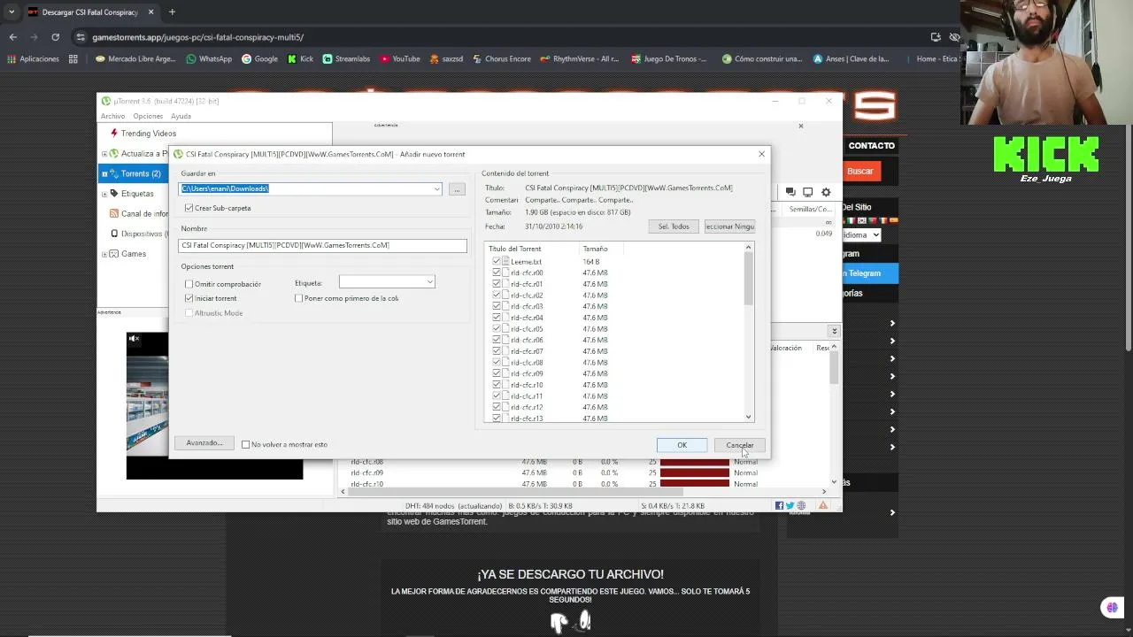This screenshot has height=637, width=1133.
Task: Open a new browser tab
Action: (172, 12)
